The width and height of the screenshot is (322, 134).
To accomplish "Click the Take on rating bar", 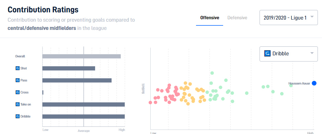I will 83,104.
